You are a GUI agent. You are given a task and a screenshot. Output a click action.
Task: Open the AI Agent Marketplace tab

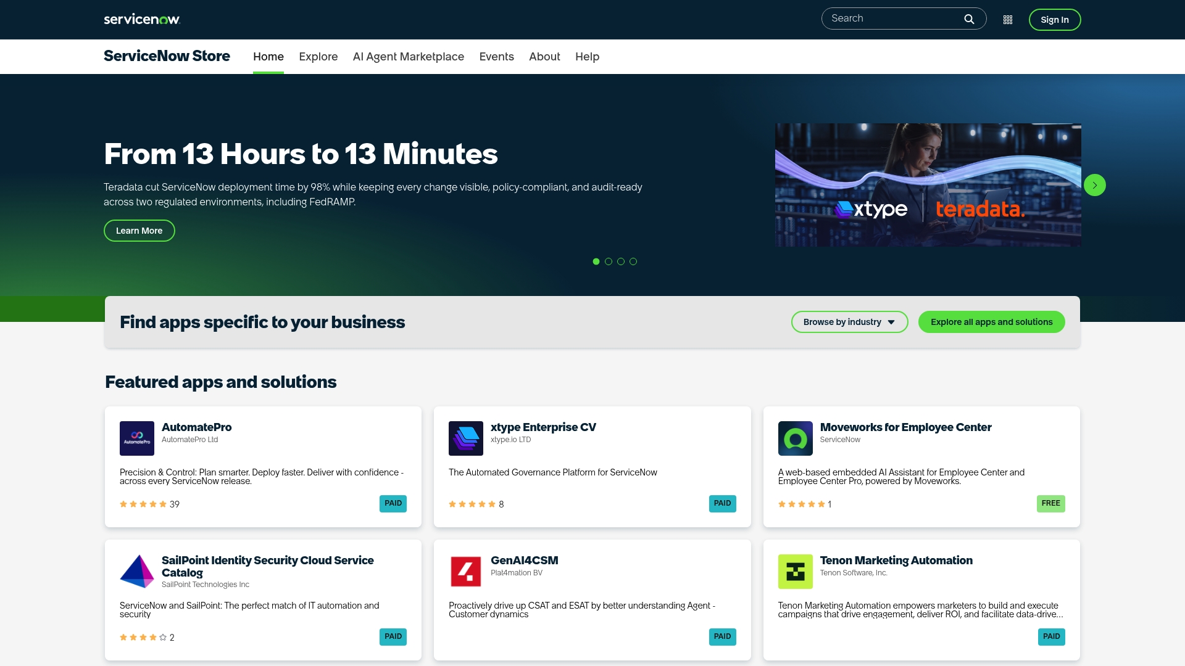tap(409, 57)
